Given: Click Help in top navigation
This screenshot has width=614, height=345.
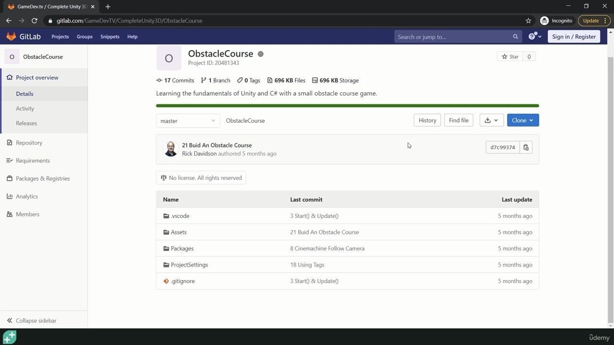Looking at the screenshot, I should [132, 36].
